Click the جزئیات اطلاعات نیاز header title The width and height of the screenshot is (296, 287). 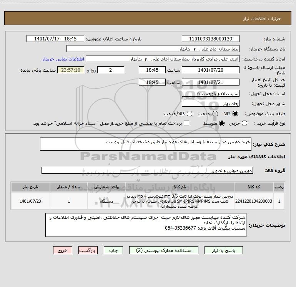(x=262, y=18)
